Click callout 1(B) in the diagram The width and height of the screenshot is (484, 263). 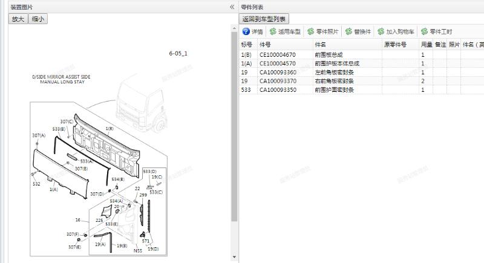(110, 129)
